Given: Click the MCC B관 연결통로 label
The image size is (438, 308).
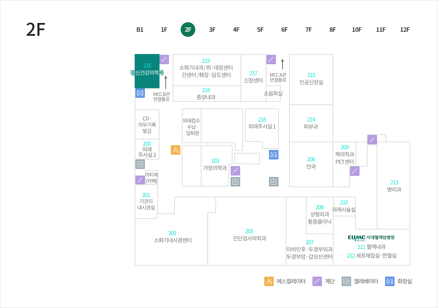Looking at the screenshot, I should tap(161, 96).
